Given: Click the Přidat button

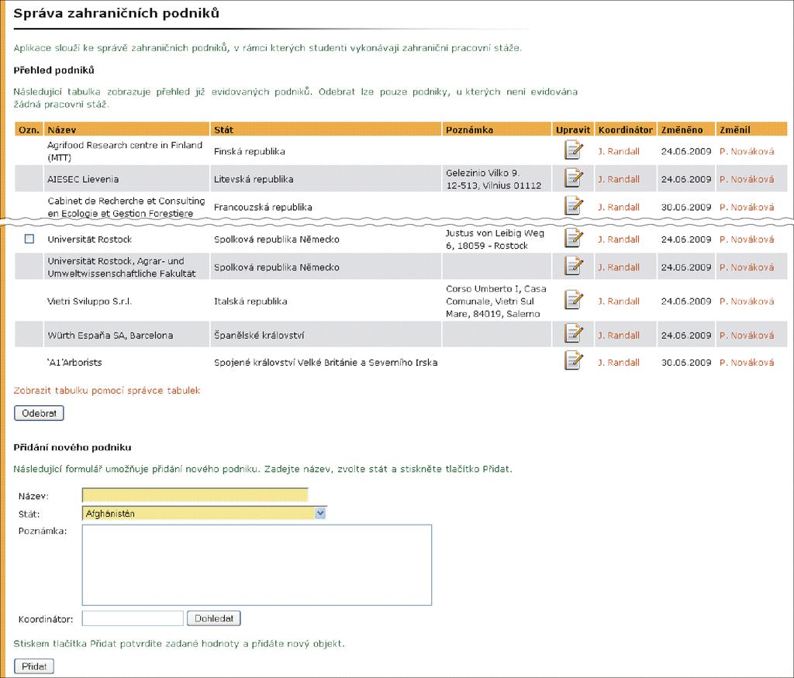Looking at the screenshot, I should [34, 666].
